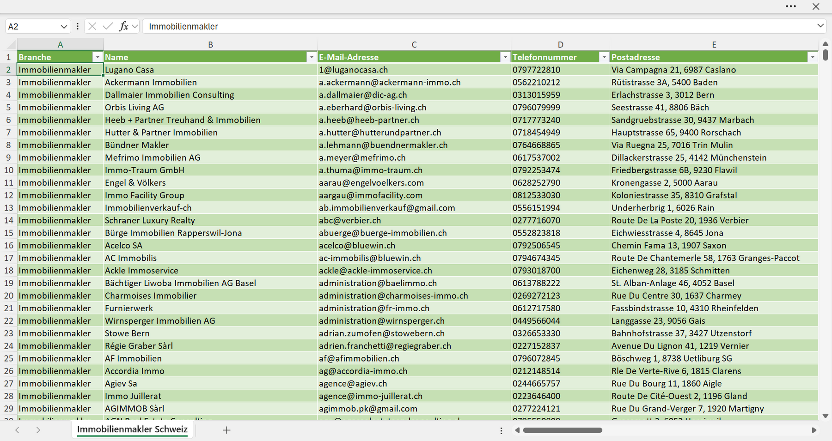
Task: Click the select-all corner triangle
Action: (10, 44)
